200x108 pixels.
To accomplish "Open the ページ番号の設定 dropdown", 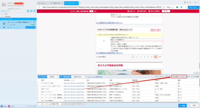I will 78,77.
